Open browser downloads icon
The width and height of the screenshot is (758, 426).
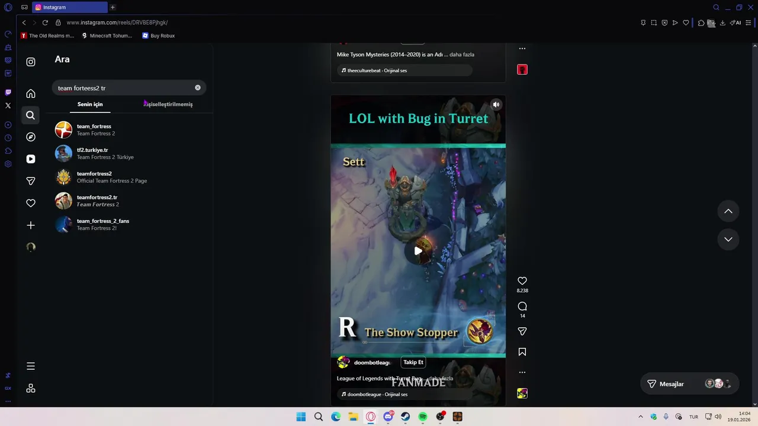click(722, 22)
